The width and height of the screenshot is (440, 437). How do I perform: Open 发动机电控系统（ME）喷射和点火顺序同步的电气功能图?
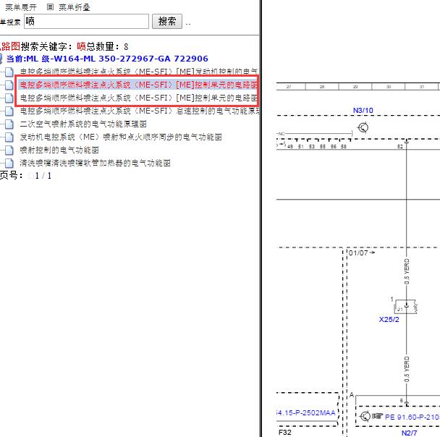pos(121,137)
